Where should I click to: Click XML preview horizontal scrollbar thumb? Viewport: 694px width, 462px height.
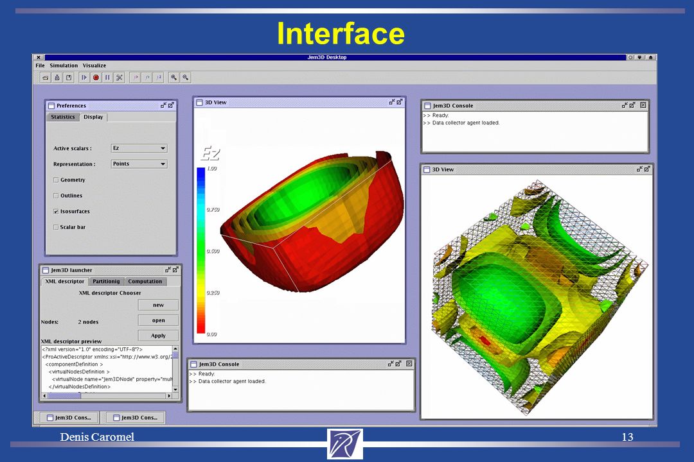(64, 396)
